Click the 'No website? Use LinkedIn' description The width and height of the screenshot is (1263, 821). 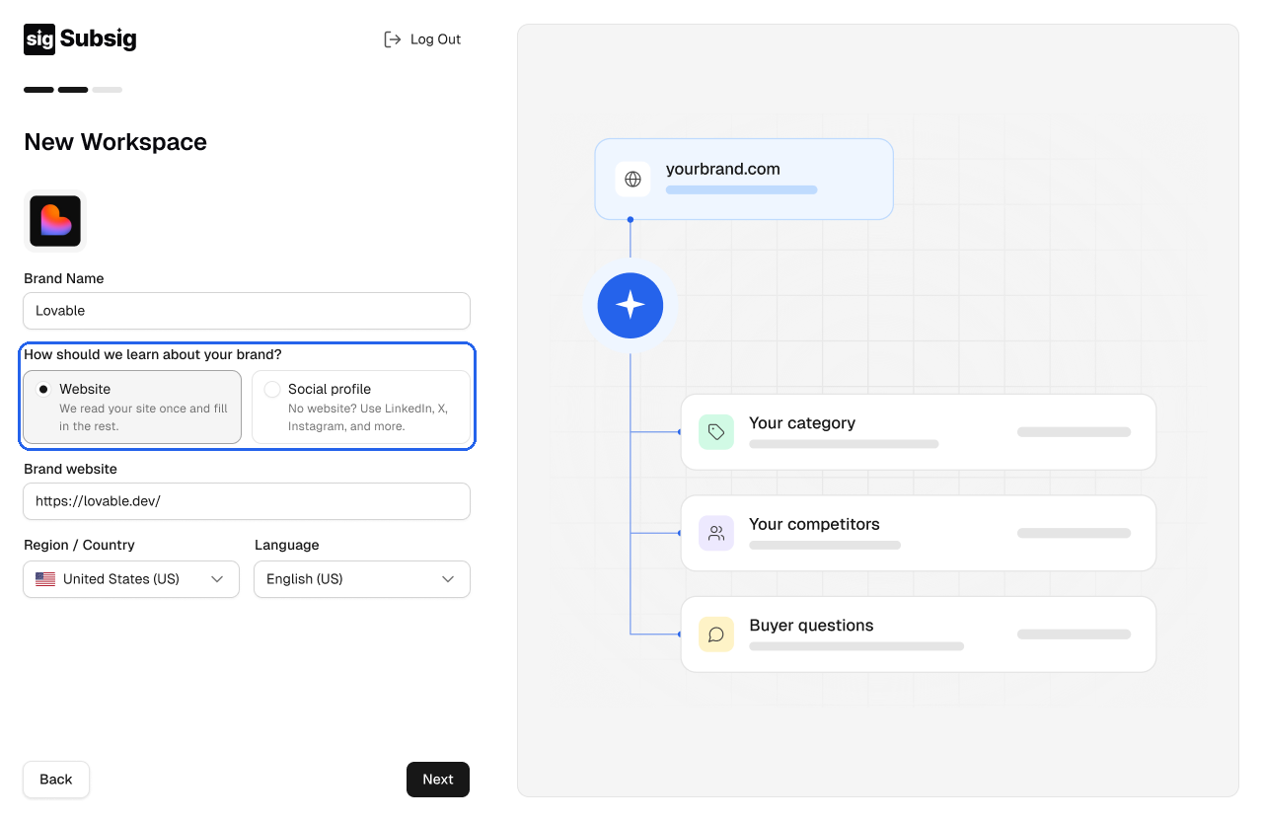(x=368, y=417)
